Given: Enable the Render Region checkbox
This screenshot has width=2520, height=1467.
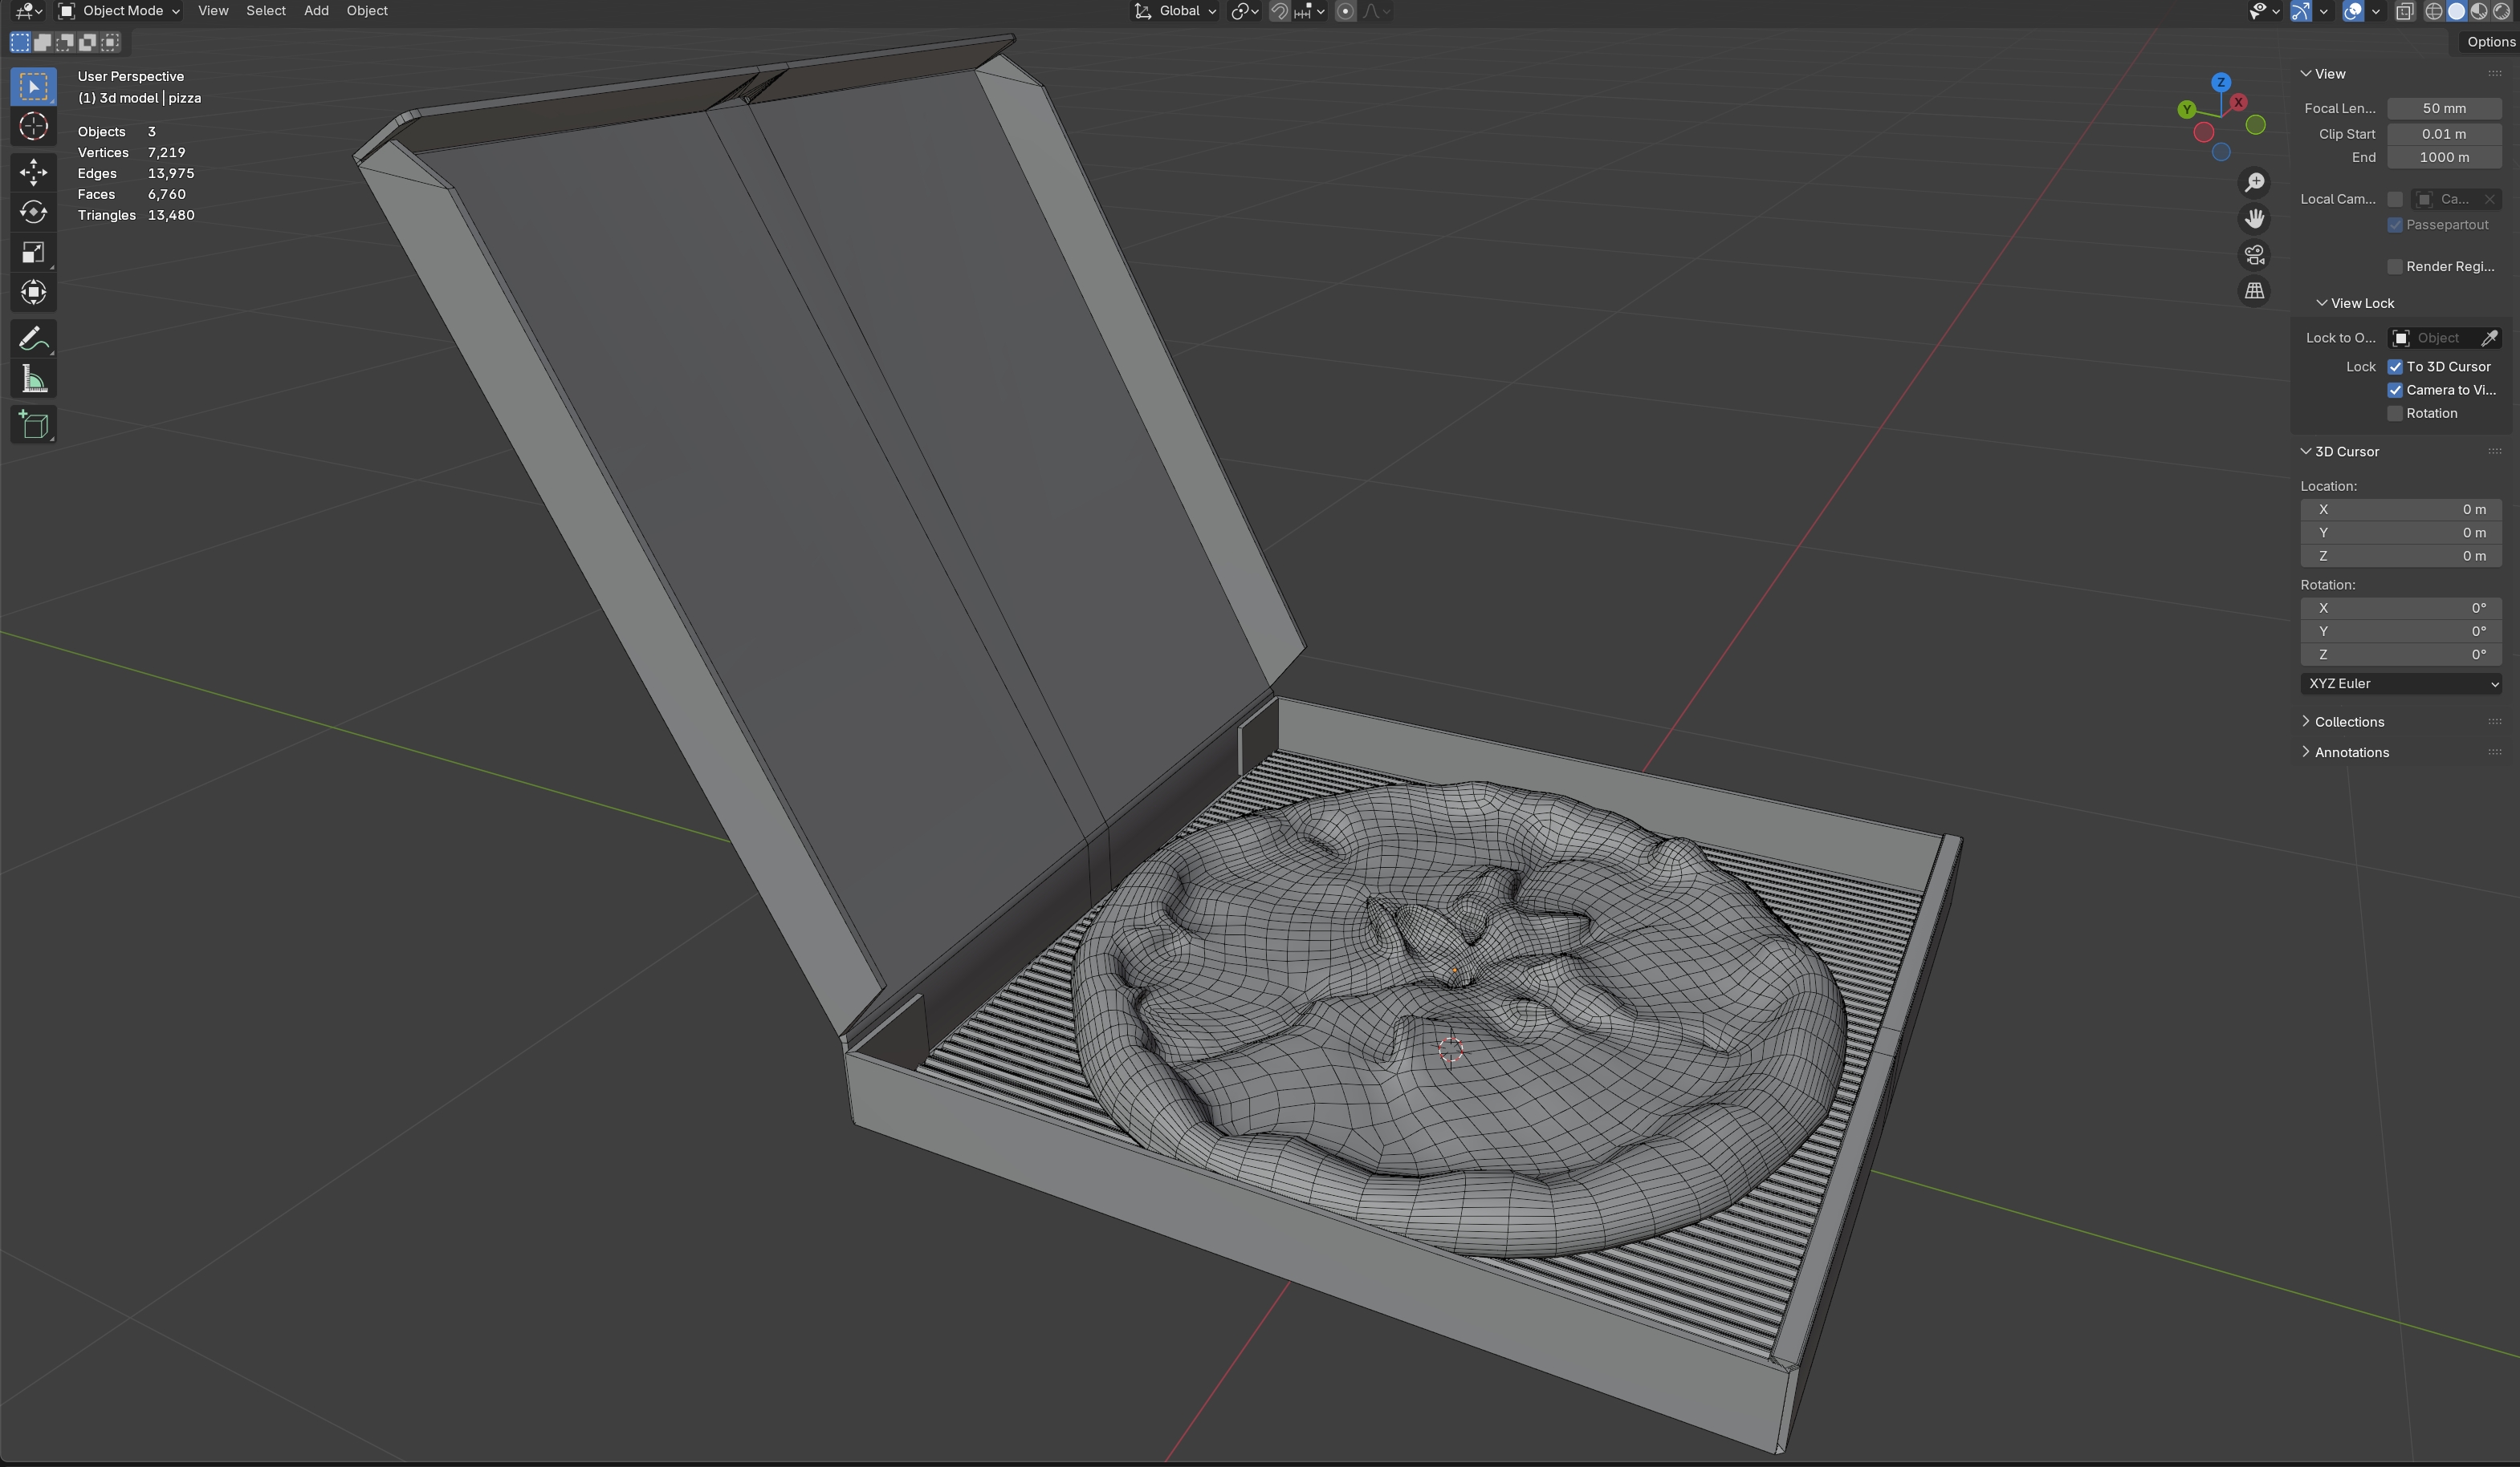Looking at the screenshot, I should [x=2395, y=265].
